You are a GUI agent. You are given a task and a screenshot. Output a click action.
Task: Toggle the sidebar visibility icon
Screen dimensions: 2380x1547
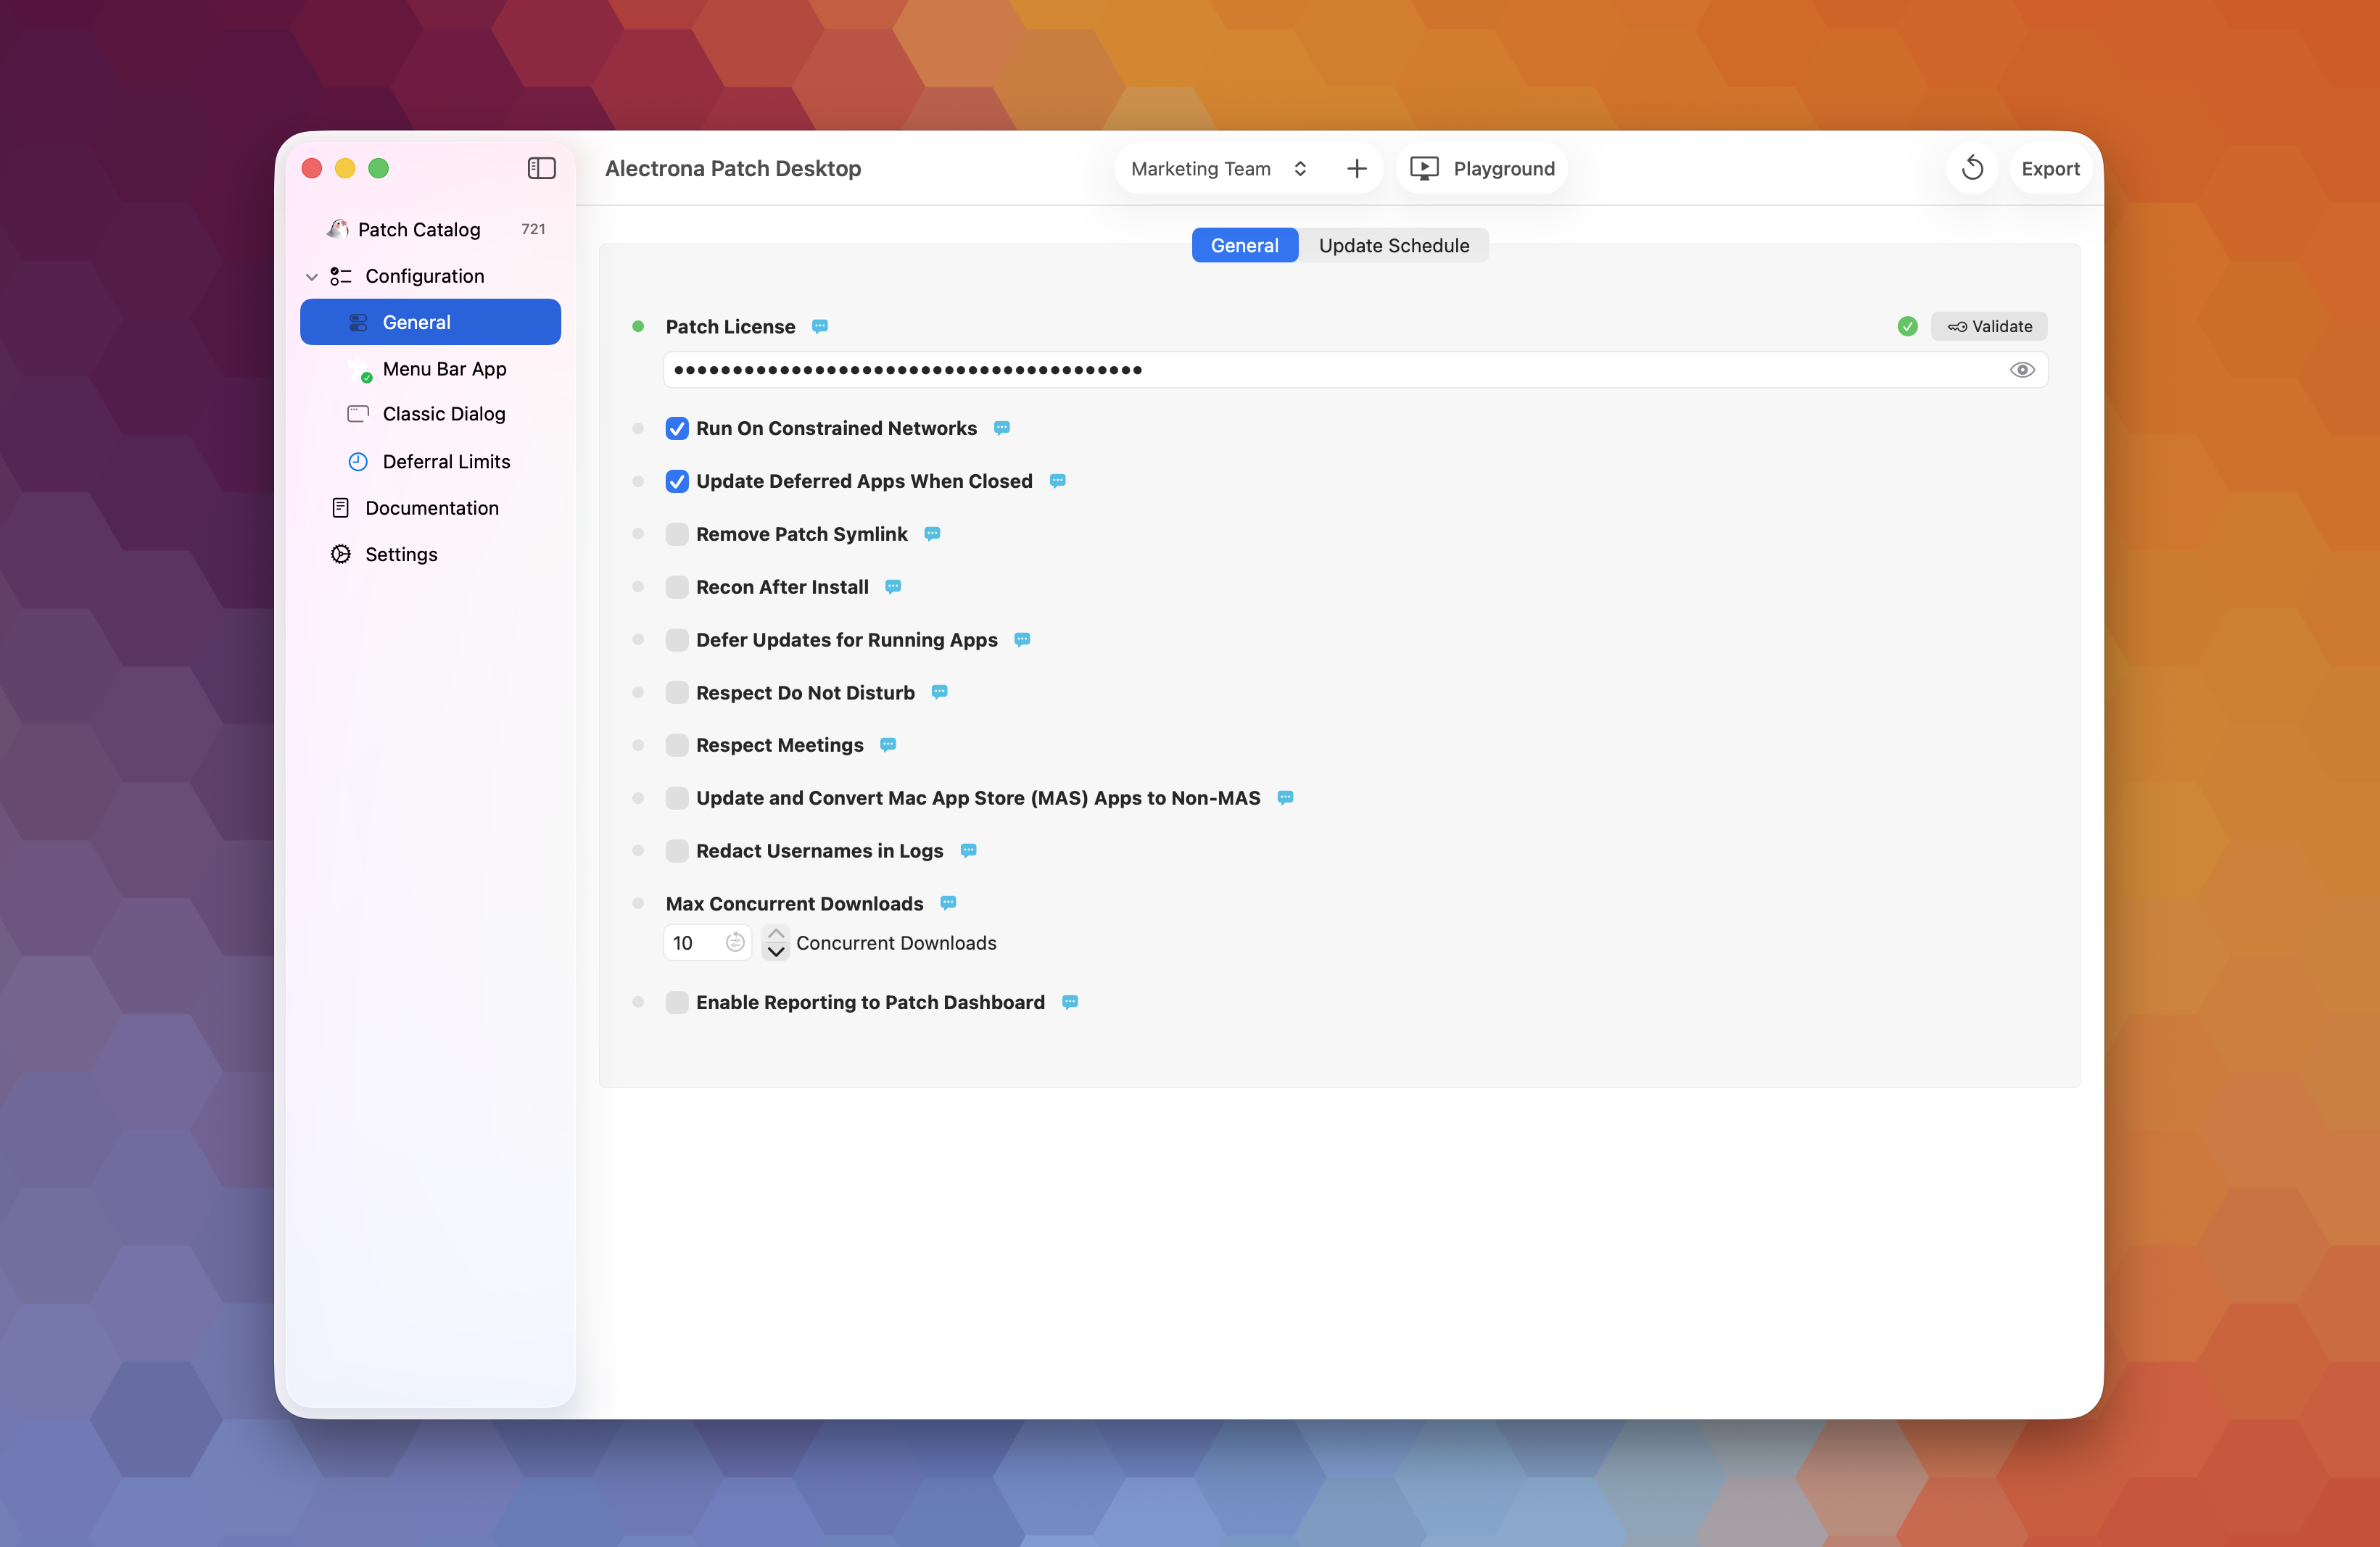pos(541,168)
